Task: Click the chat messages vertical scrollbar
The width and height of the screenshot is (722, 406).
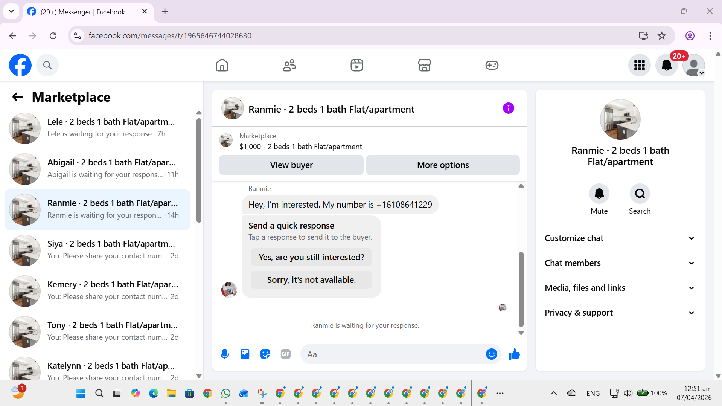Action: (521, 289)
